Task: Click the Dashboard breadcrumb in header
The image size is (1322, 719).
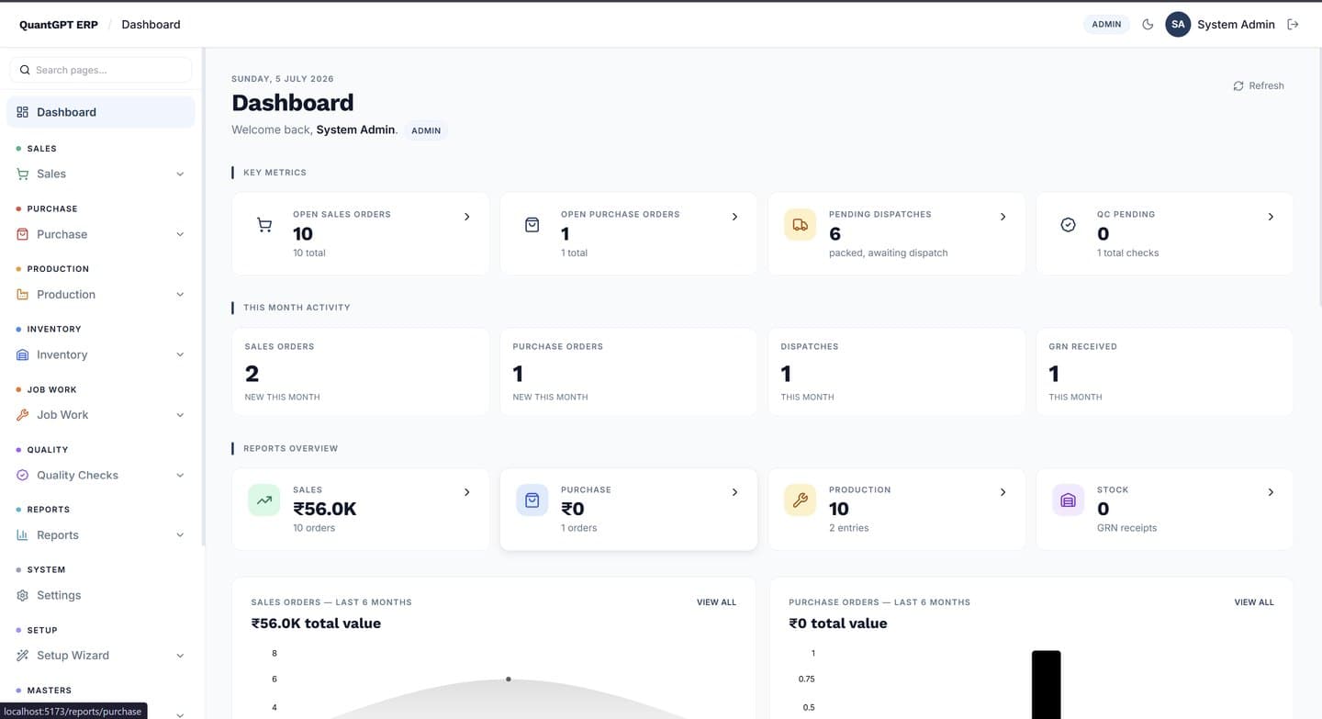Action: click(x=151, y=25)
